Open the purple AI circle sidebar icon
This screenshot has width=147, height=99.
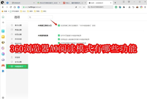click(x=3, y=48)
